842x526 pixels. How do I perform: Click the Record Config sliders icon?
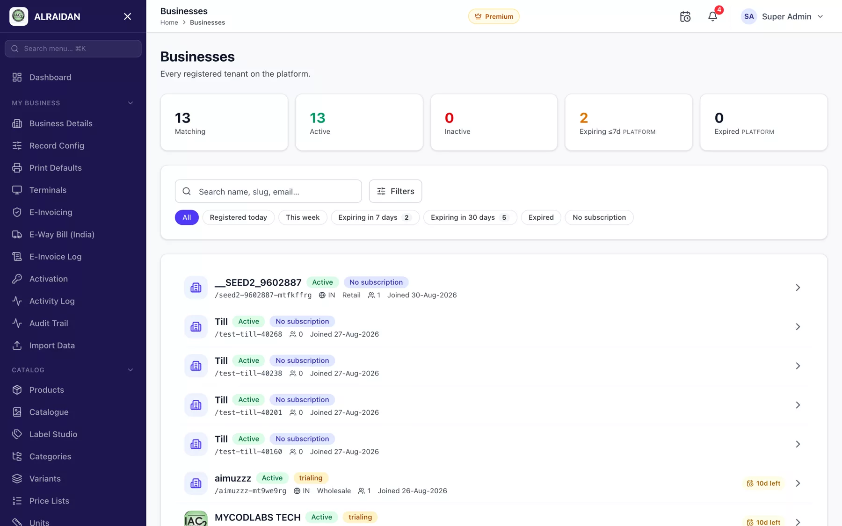coord(17,145)
